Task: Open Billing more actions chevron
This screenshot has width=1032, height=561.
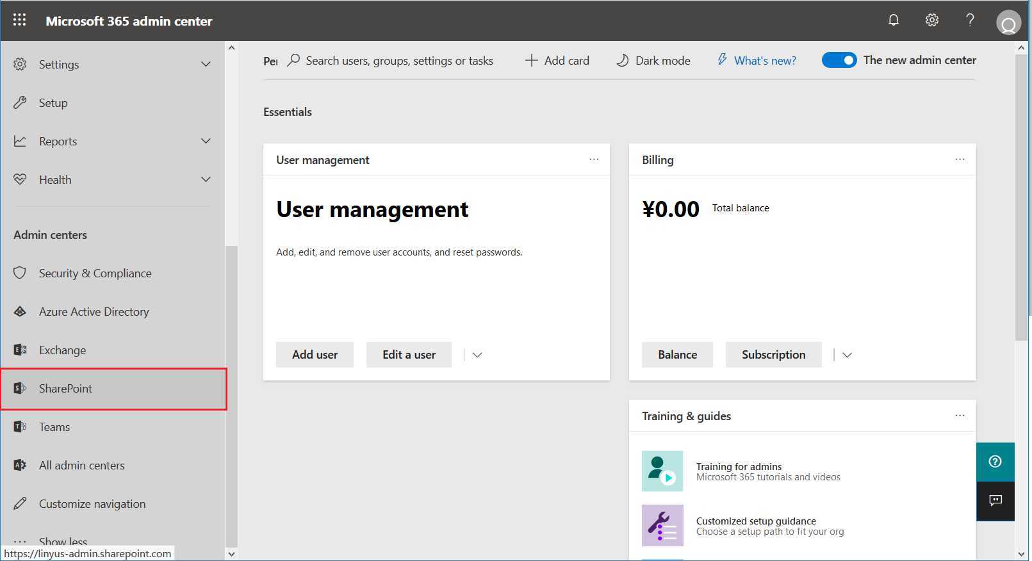Action: (847, 355)
